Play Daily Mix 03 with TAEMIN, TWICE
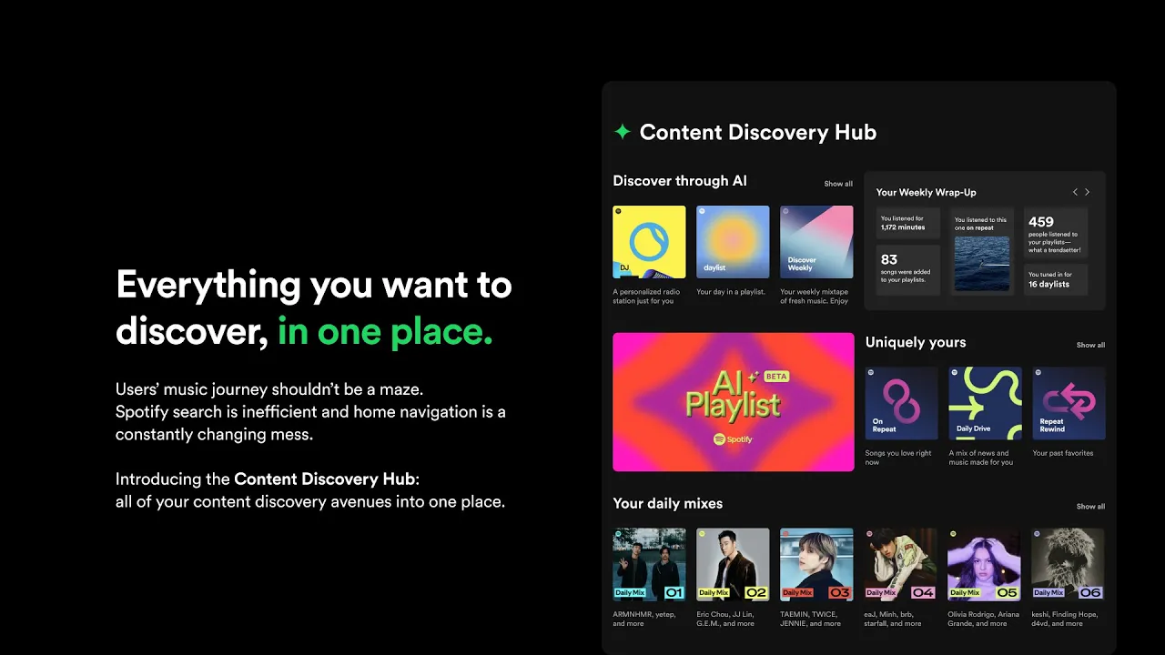Image resolution: width=1165 pixels, height=655 pixels. (x=816, y=565)
